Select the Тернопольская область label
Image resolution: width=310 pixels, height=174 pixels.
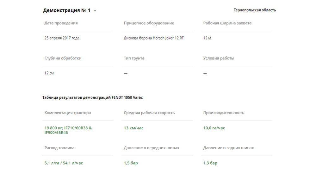click(255, 10)
